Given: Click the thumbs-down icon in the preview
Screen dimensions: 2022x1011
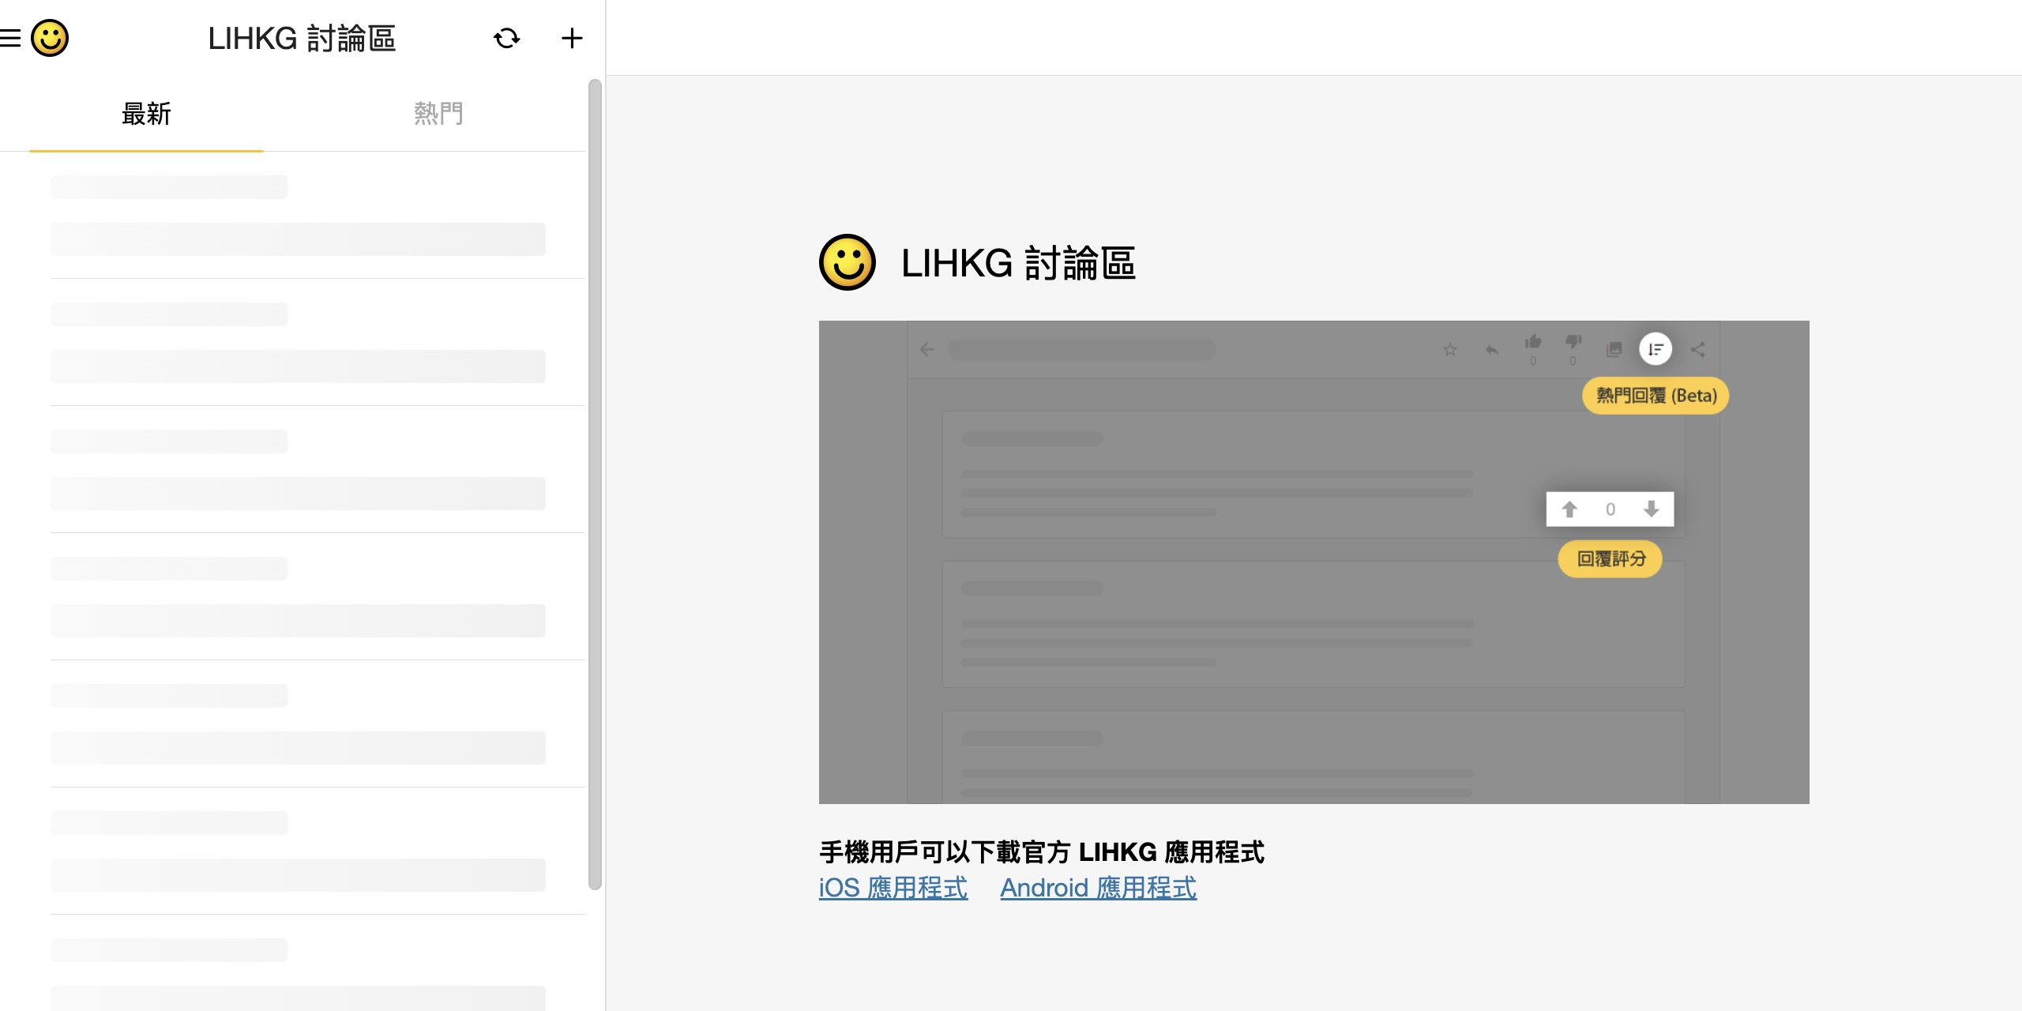Looking at the screenshot, I should click(1573, 342).
